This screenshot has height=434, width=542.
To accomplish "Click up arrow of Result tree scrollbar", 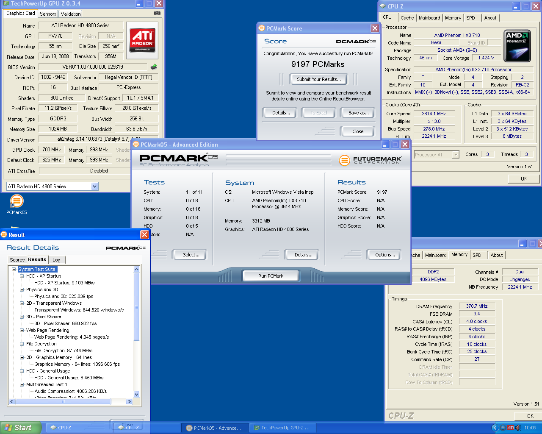I will pyautogui.click(x=136, y=269).
